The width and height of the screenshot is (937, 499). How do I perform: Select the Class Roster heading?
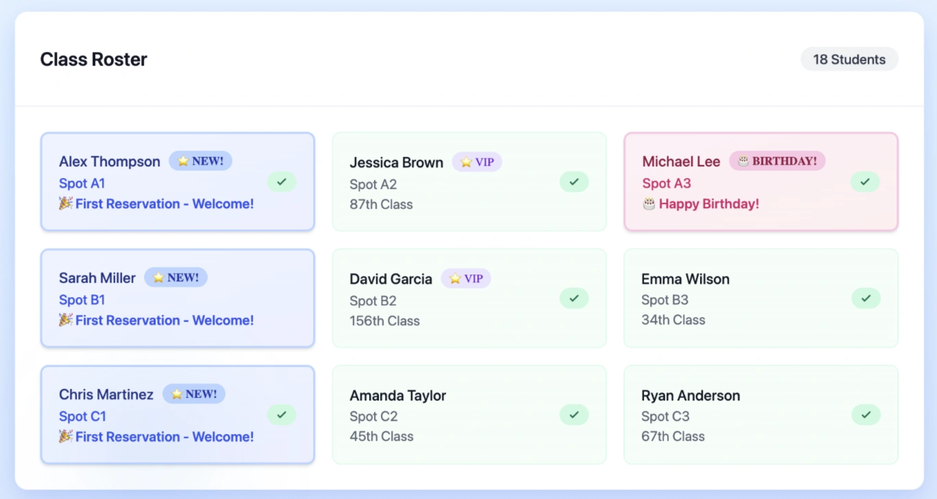click(93, 59)
